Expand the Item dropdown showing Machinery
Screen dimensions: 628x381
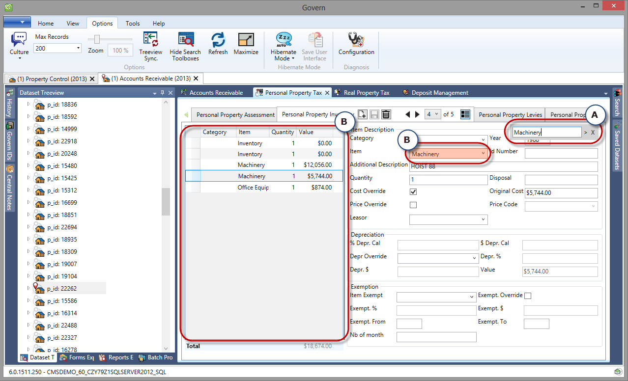click(483, 154)
